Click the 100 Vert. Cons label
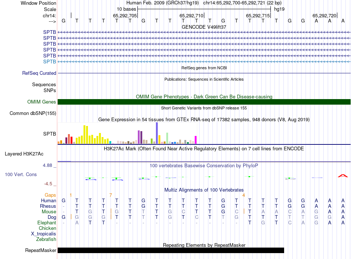351x259 pixels. [x=21, y=174]
